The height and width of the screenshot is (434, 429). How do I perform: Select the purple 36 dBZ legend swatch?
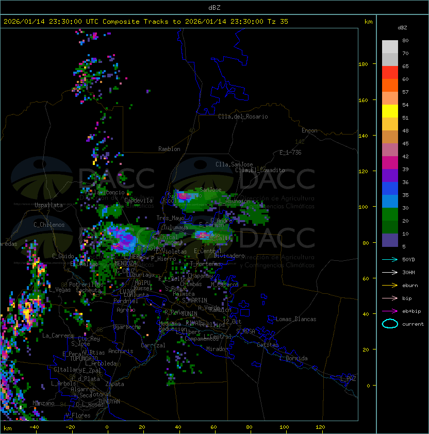point(390,175)
